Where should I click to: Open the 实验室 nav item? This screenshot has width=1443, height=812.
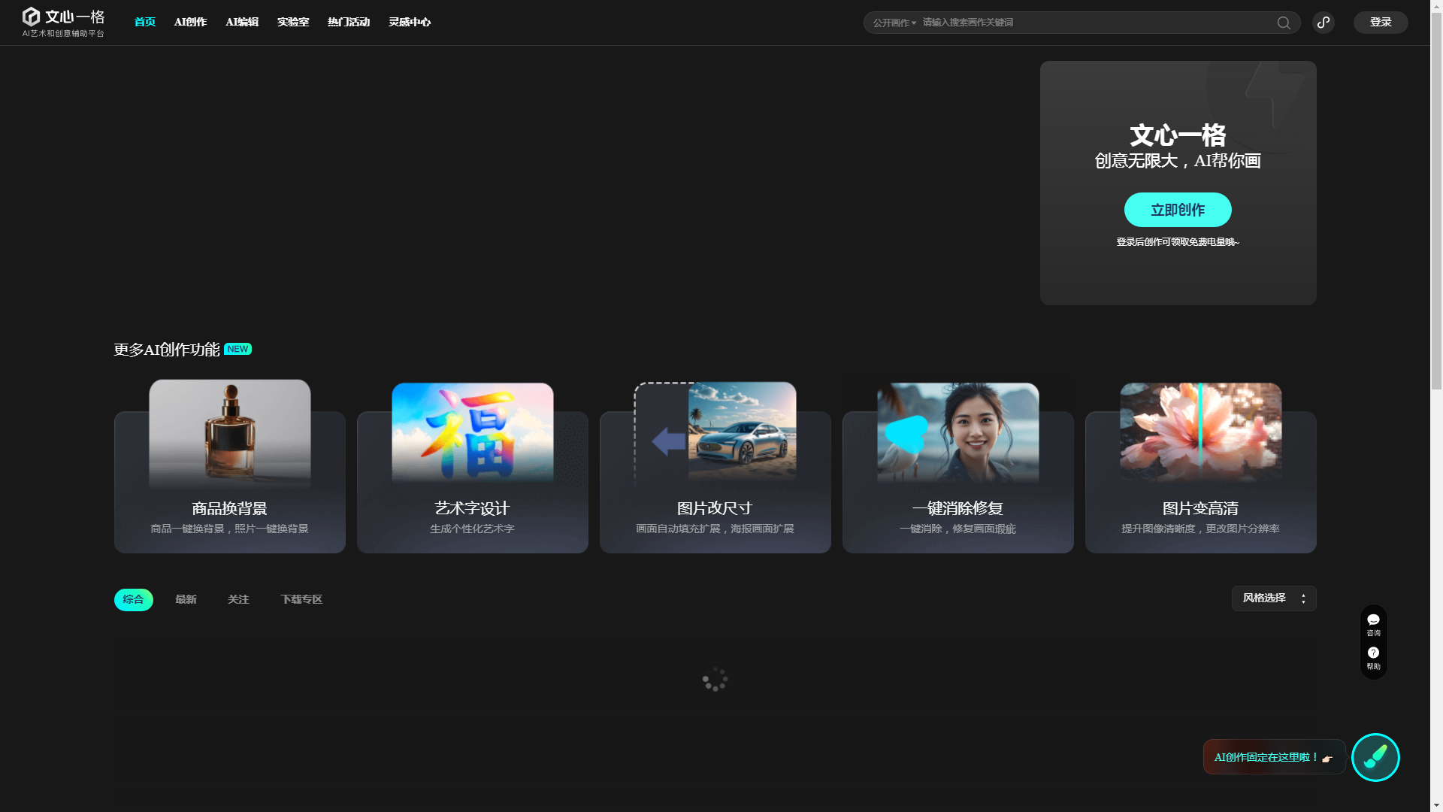coord(293,22)
